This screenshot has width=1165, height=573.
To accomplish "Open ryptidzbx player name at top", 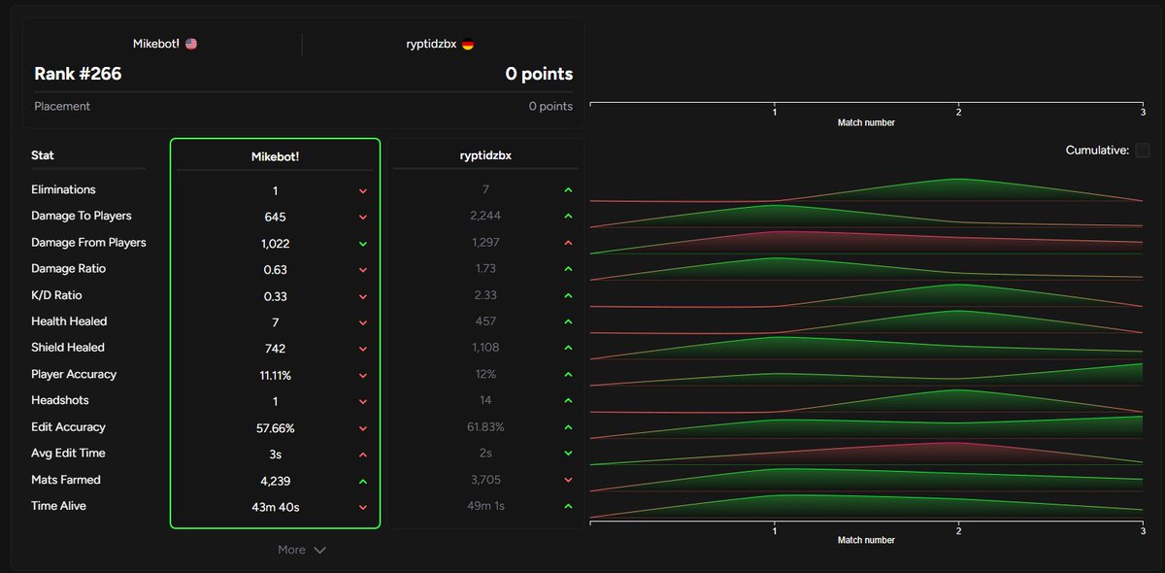I will point(432,45).
